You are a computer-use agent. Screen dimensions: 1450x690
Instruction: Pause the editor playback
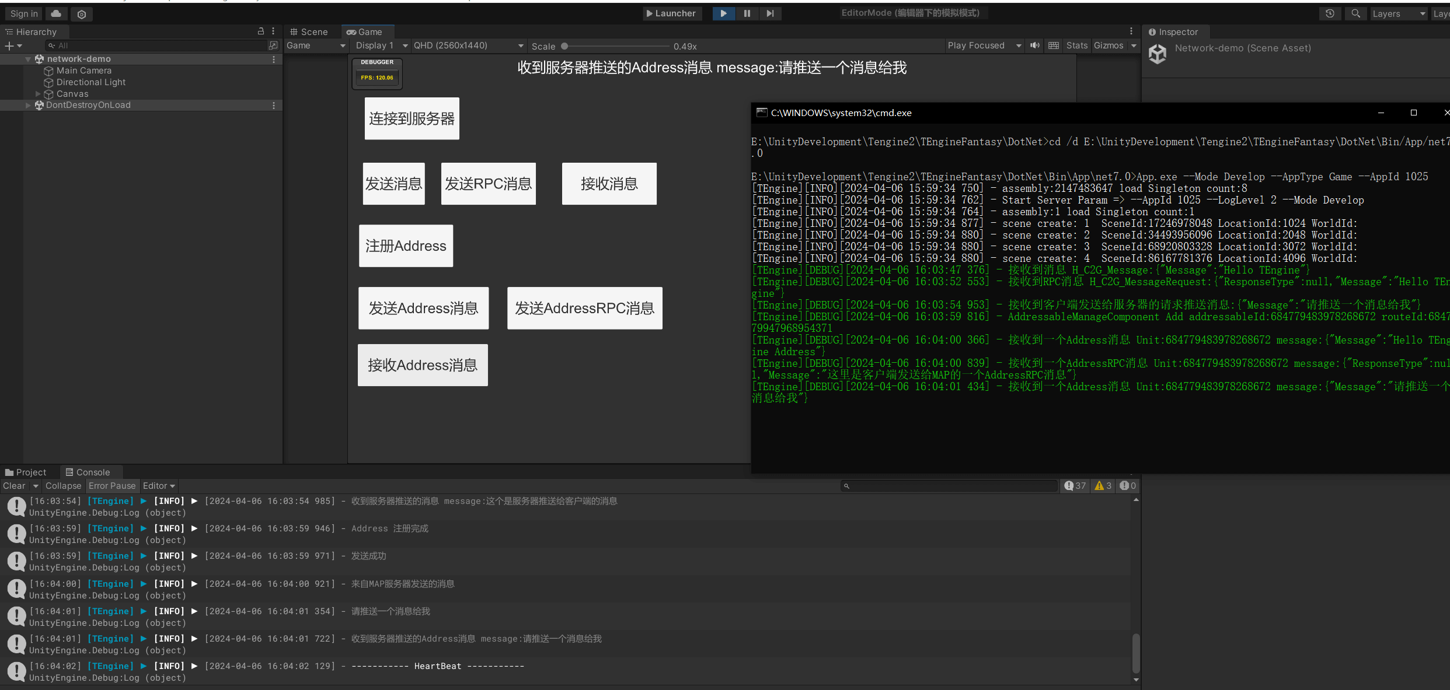click(747, 13)
